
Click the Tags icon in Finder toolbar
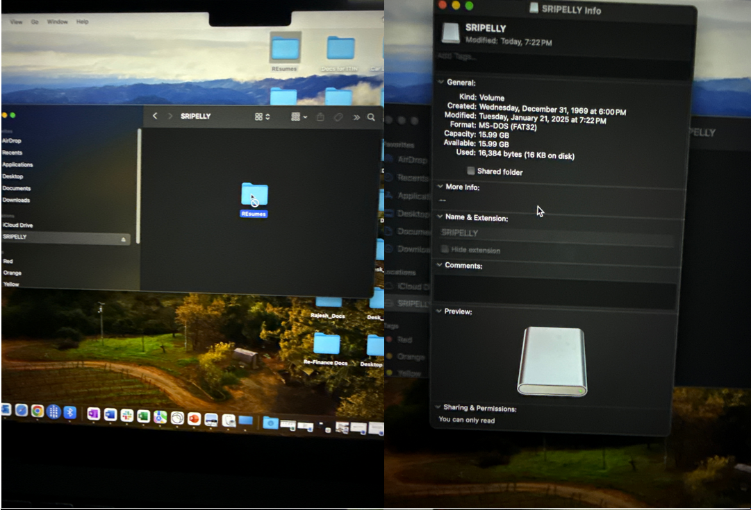[x=338, y=117]
